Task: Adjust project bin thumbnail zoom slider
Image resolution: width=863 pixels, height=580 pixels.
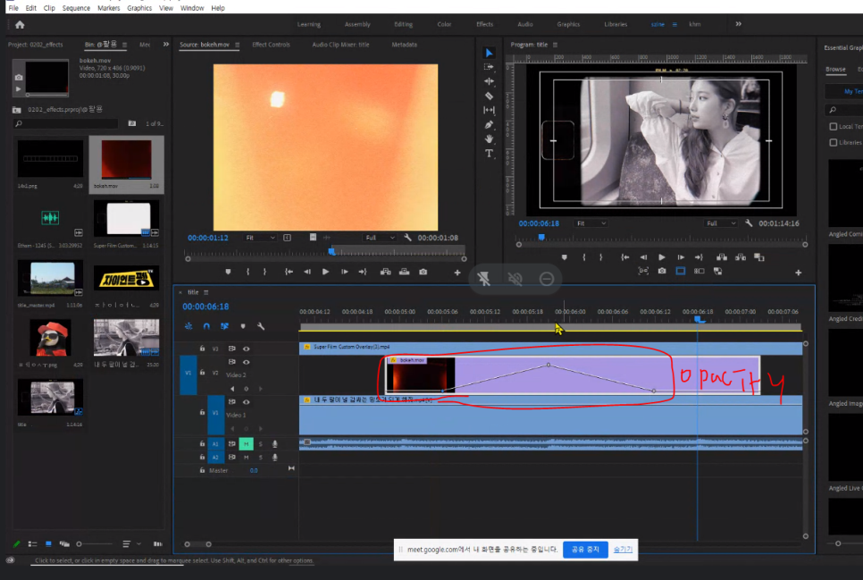Action: tap(79, 544)
